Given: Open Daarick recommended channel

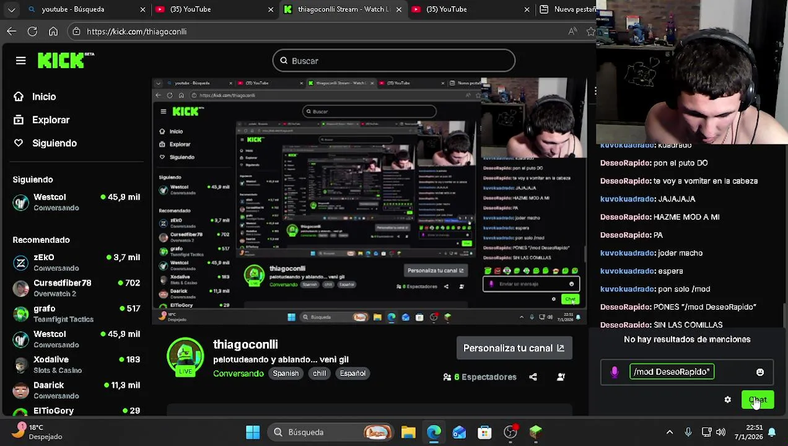Looking at the screenshot, I should coord(77,390).
